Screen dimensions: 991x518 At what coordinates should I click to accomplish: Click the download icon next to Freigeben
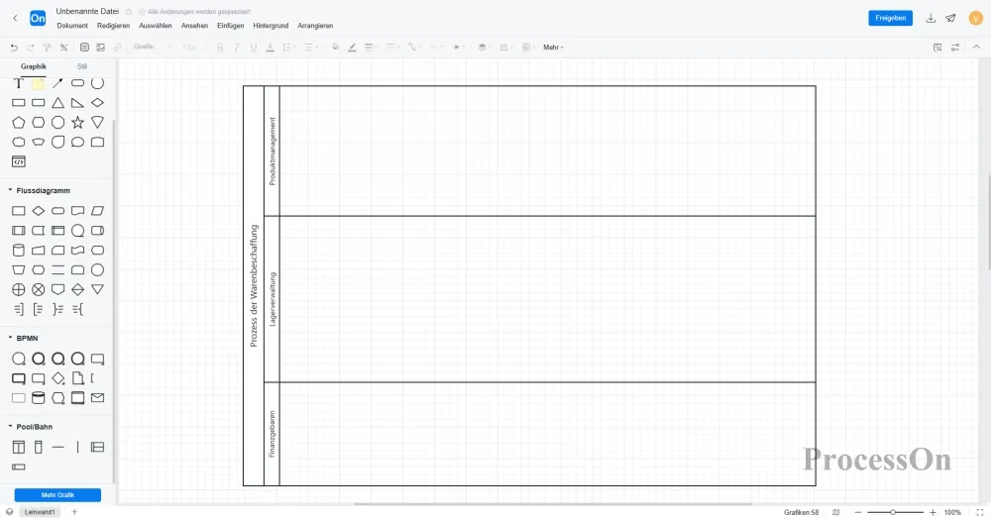pos(931,18)
